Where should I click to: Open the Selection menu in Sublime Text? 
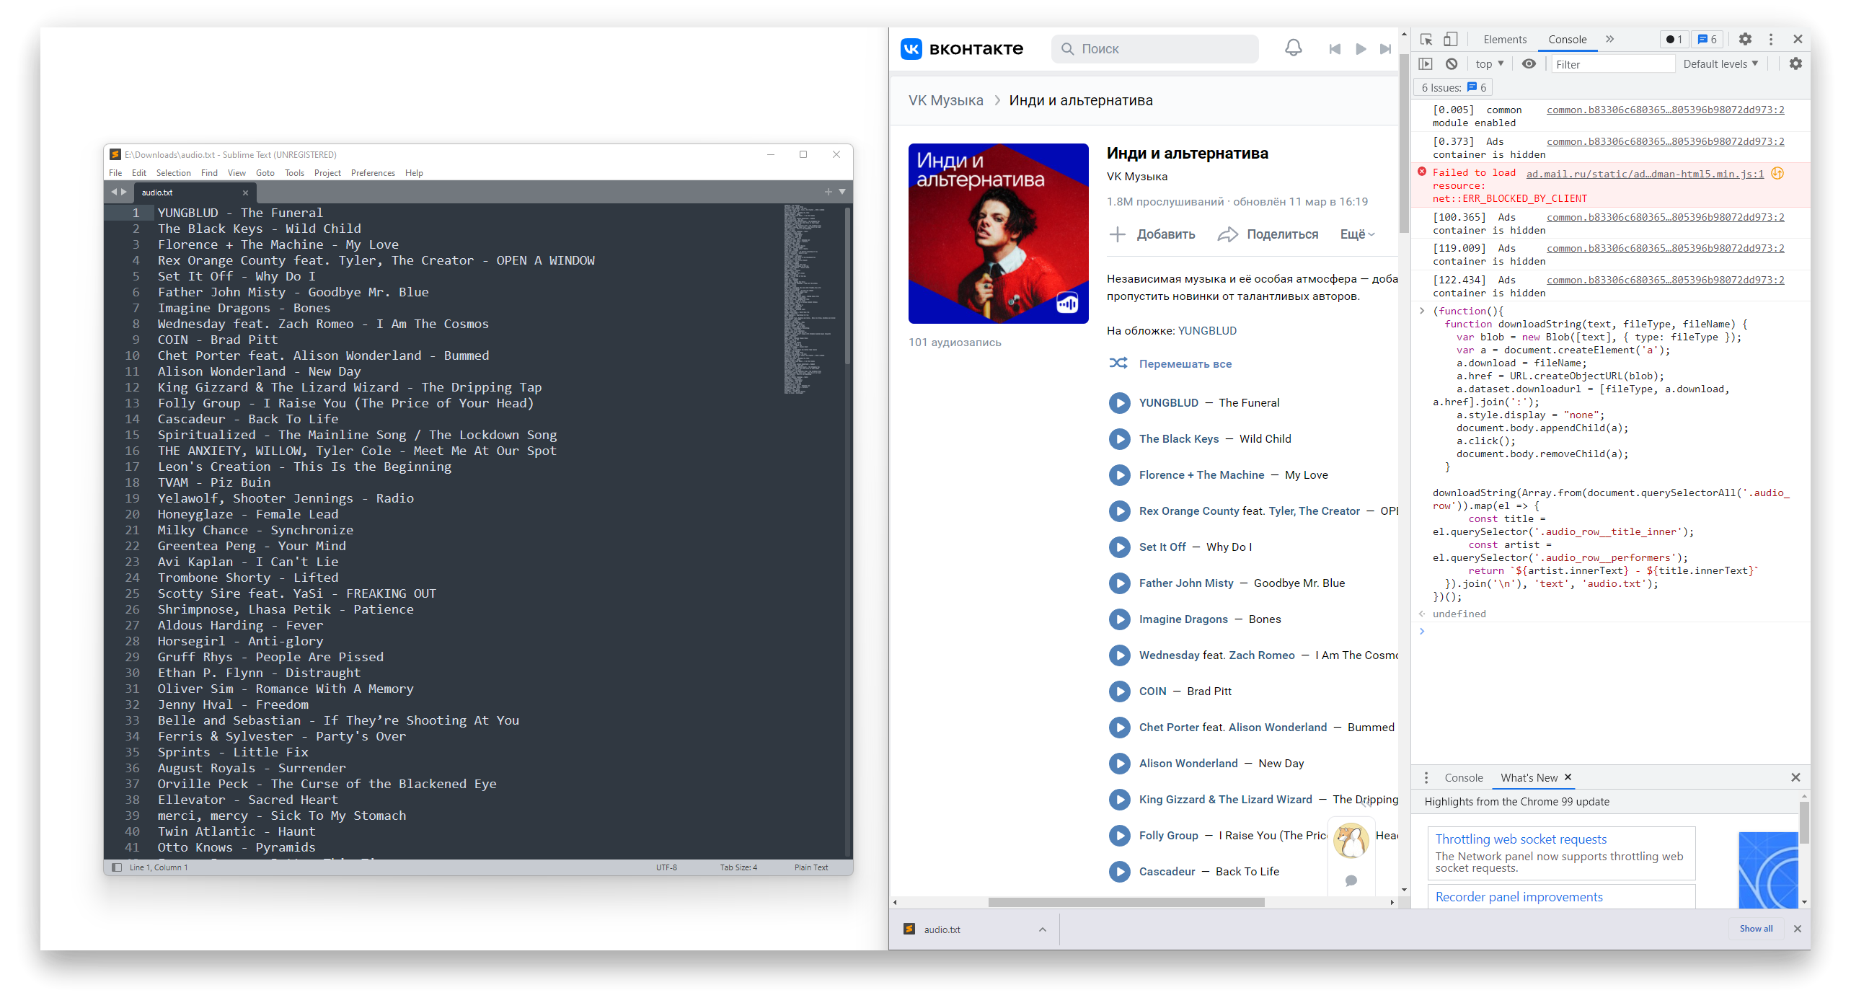[173, 173]
